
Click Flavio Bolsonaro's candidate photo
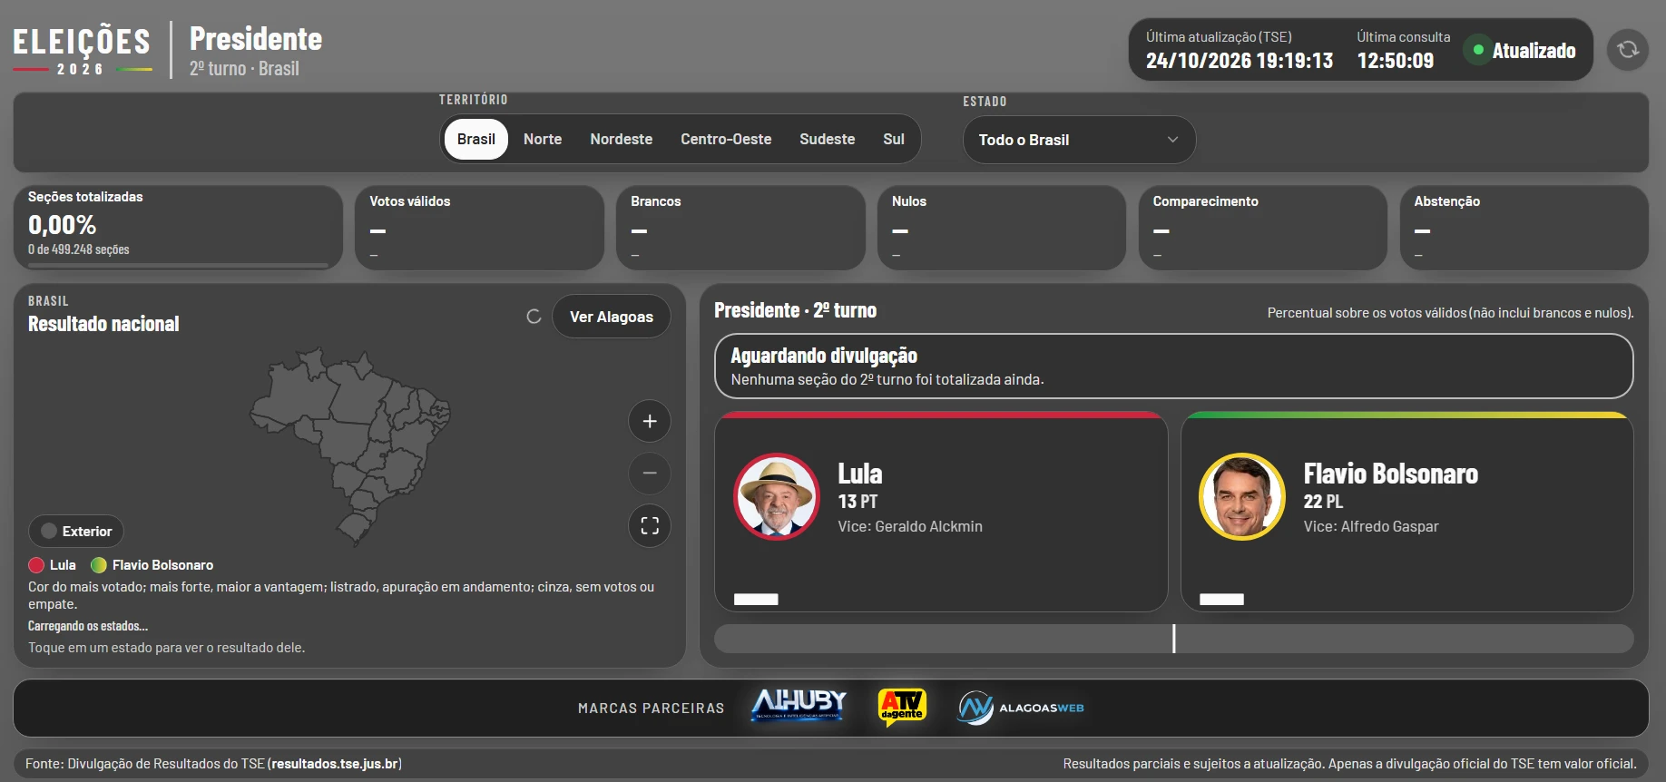(x=1242, y=496)
